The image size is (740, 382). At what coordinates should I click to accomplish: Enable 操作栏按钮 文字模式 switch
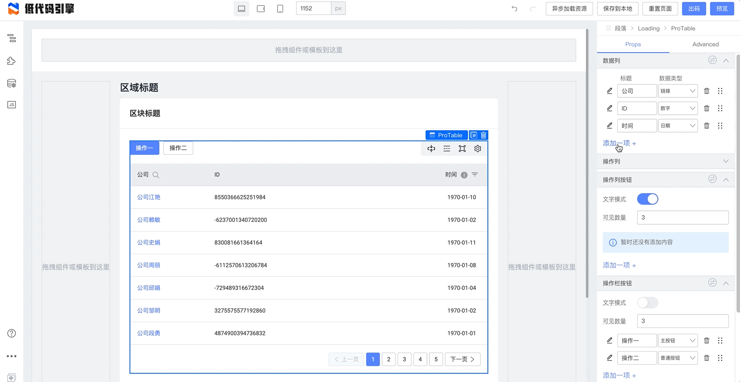coord(647,303)
